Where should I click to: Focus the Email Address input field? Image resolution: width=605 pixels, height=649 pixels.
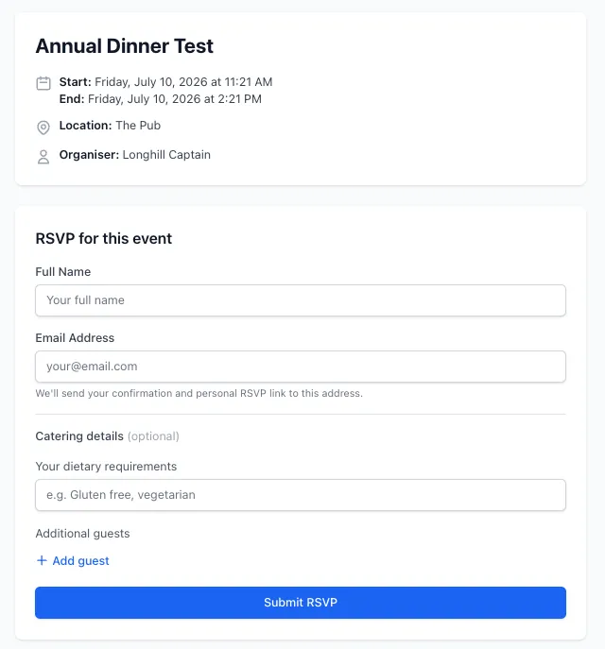(301, 367)
